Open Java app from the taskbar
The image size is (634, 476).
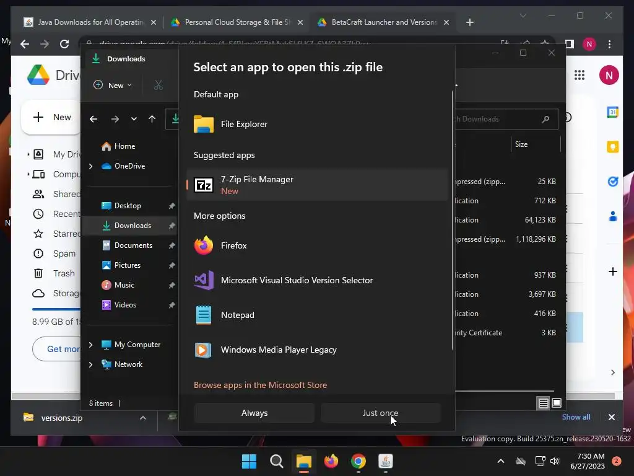coord(385,461)
